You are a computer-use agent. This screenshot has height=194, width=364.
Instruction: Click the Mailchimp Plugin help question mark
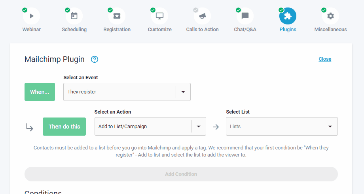point(95,60)
